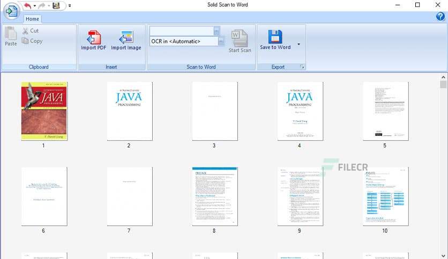The height and width of the screenshot is (259, 448).
Task: Maximize the Solid Scan to Word window
Action: pyautogui.click(x=417, y=5)
